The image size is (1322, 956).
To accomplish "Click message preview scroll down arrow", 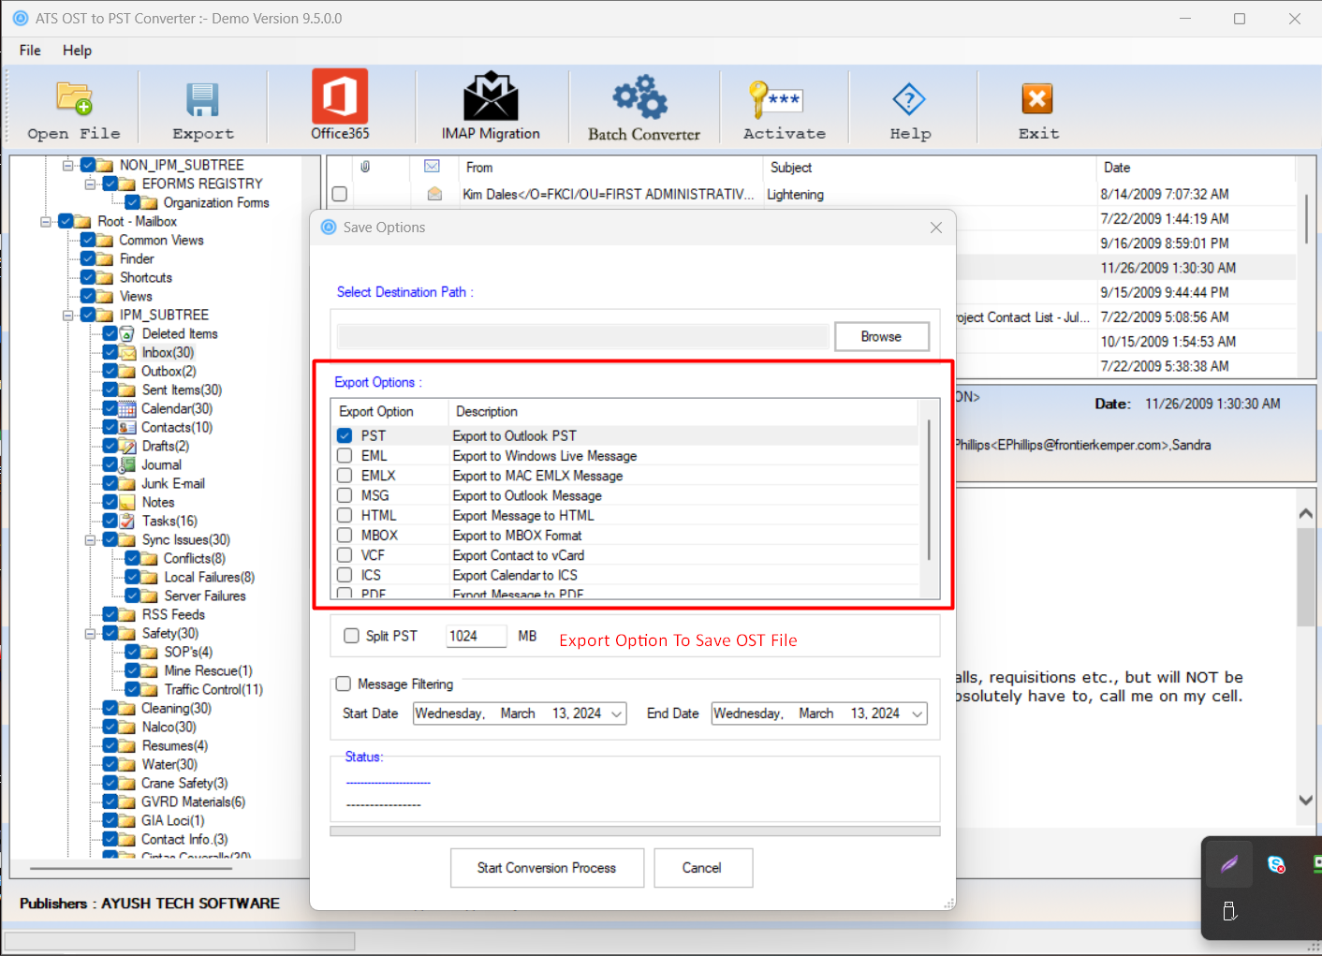I will [x=1305, y=800].
